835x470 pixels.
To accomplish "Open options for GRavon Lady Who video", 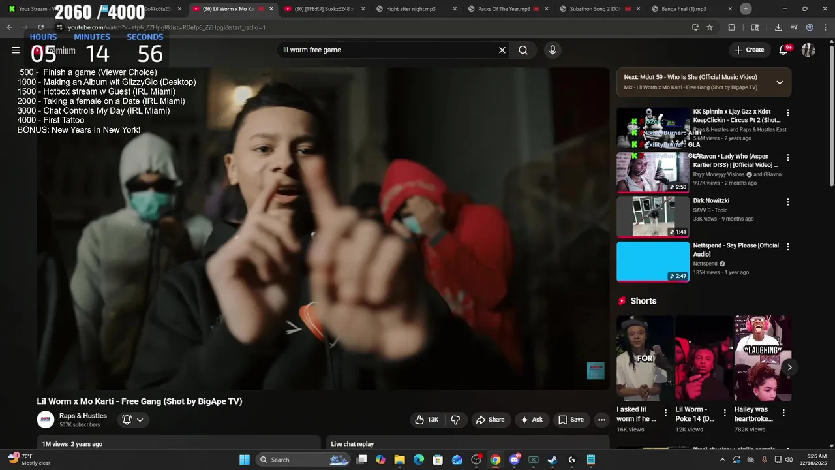I will pyautogui.click(x=788, y=157).
